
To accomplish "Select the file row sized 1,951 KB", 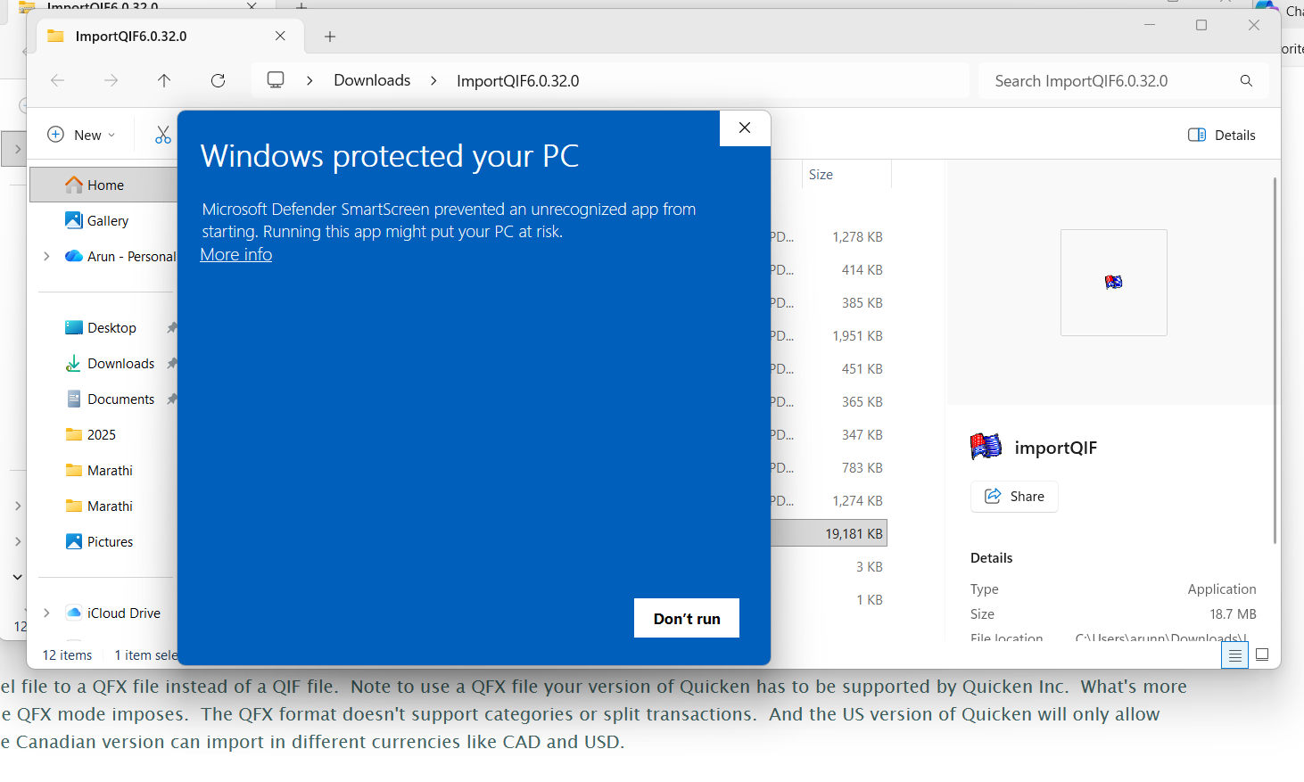I will [x=829, y=336].
